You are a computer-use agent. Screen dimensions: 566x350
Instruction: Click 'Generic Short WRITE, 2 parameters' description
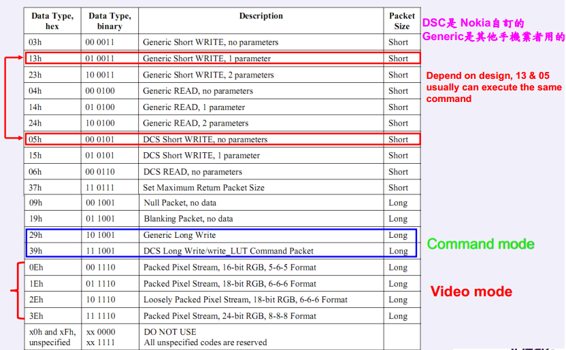coord(208,75)
